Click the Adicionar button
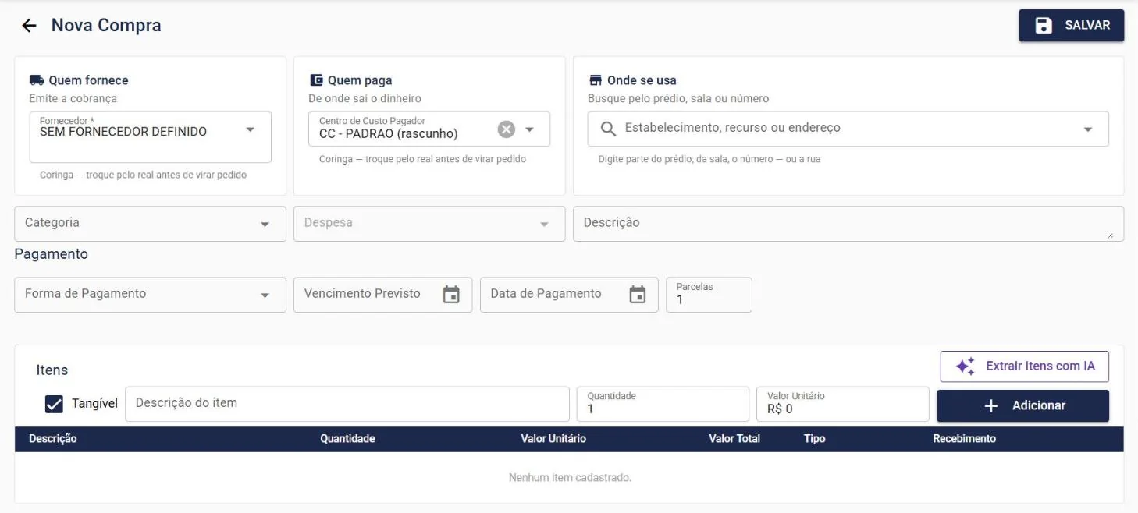The width and height of the screenshot is (1138, 513). click(x=1022, y=405)
